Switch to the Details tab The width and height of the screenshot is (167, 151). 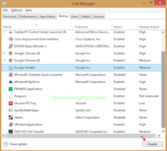click(x=86, y=17)
